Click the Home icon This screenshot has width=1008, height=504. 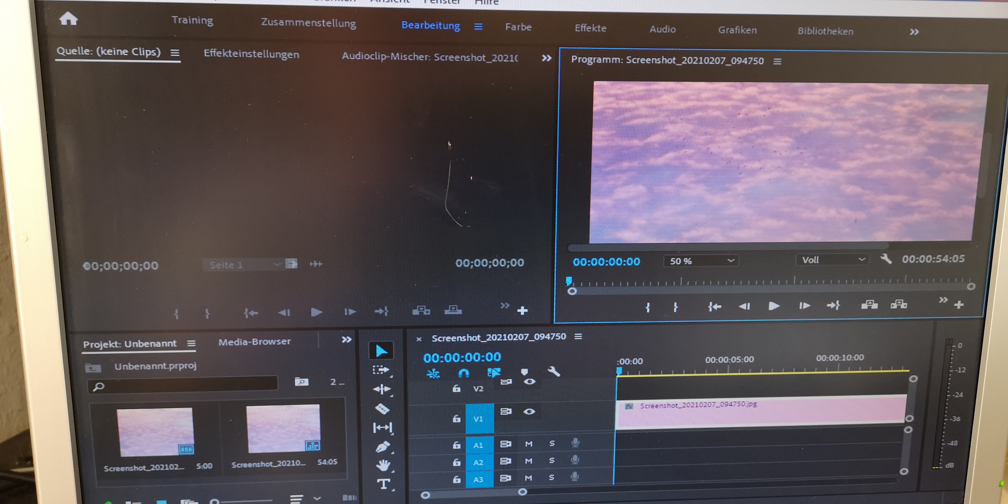(x=69, y=19)
